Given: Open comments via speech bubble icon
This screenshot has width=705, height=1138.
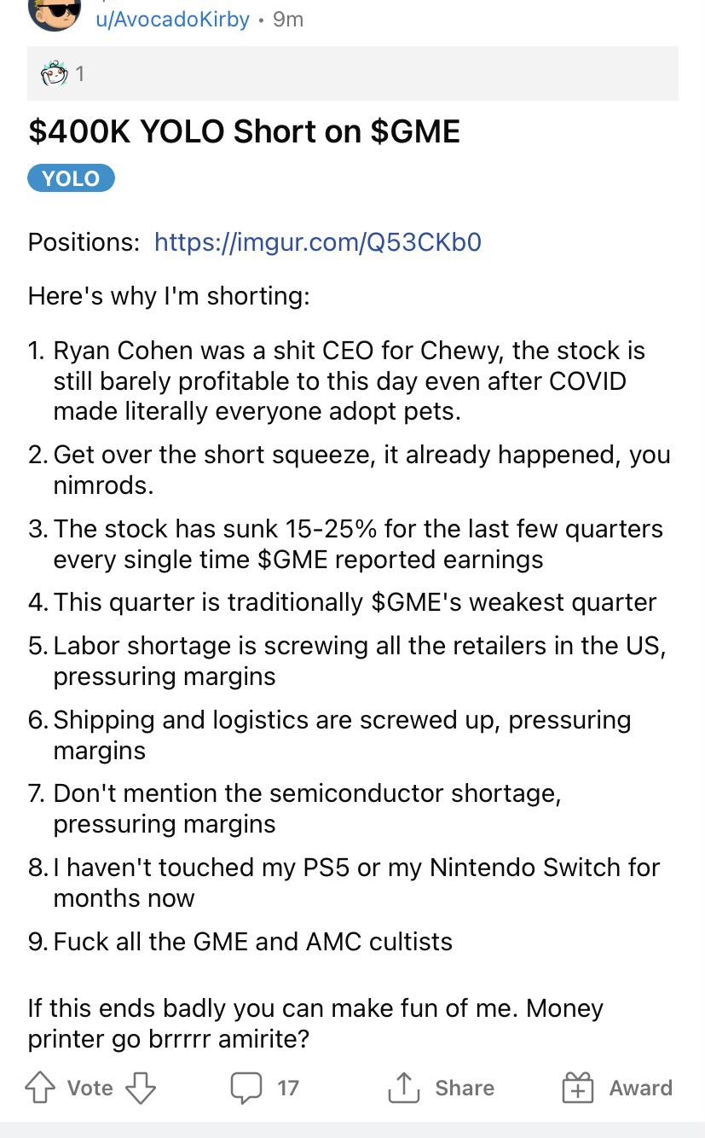Looking at the screenshot, I should click(246, 1088).
